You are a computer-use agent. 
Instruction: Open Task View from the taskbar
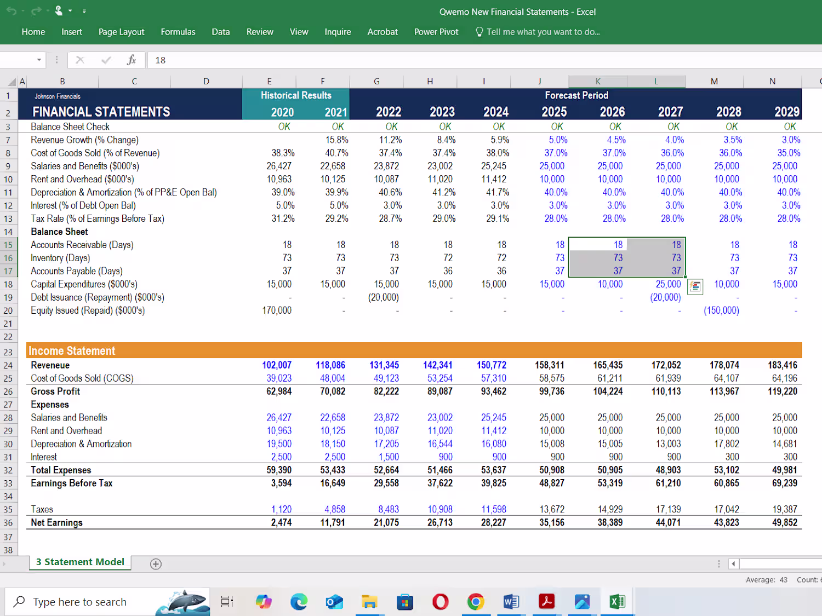pos(227,602)
